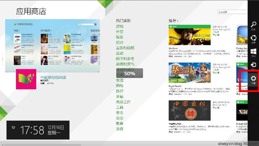
Task: Browse the 音乐和视频 category
Action: (125, 48)
